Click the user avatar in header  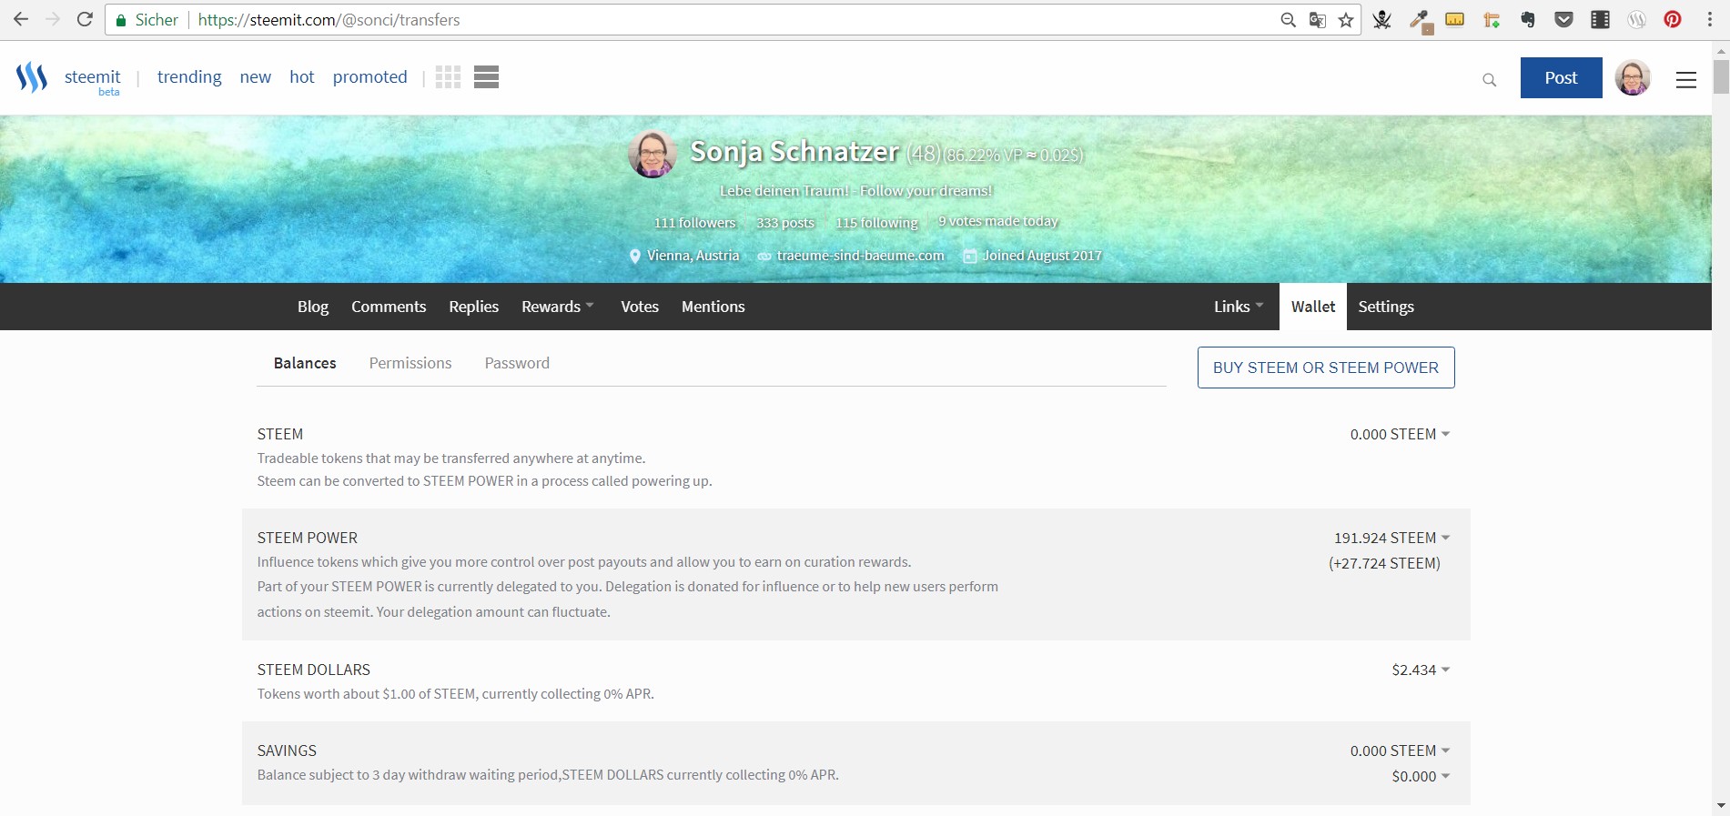coord(1633,77)
